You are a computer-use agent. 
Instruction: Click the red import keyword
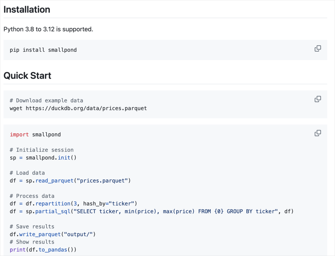coord(19,135)
